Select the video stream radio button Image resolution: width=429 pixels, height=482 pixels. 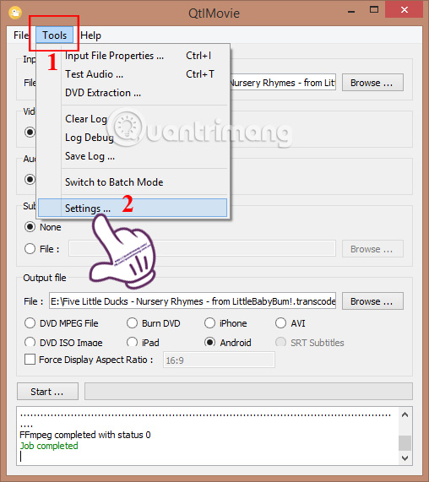30,133
